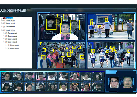Open the close-up feed with Delicious Refreshing shirt
Image resolution: width=137 pixels, height=97 pixels.
[62, 27]
